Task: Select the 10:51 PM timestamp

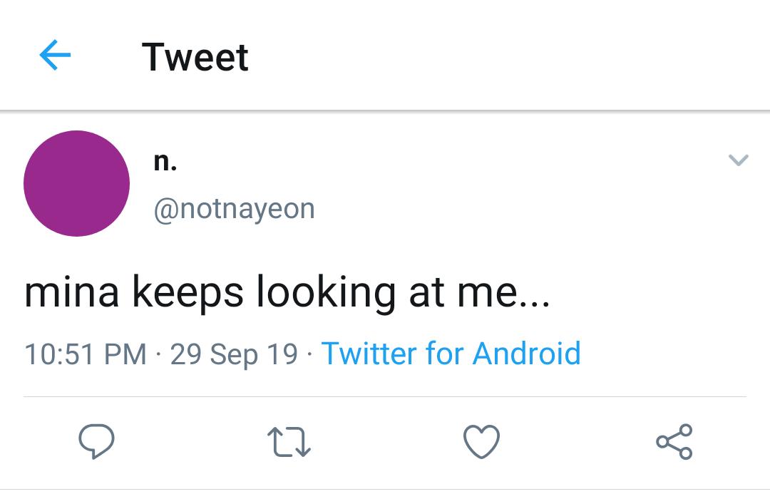Action: [x=85, y=354]
